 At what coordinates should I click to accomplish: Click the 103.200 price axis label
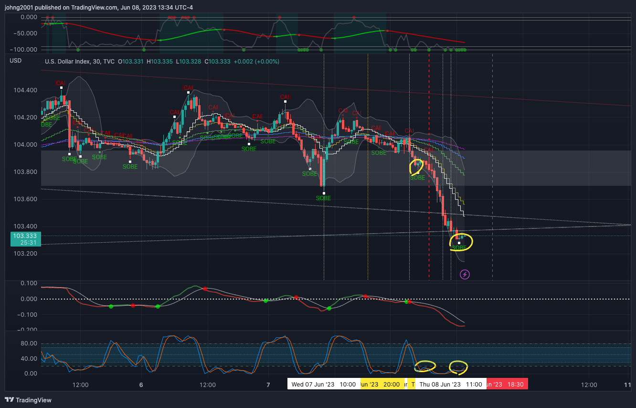point(26,254)
